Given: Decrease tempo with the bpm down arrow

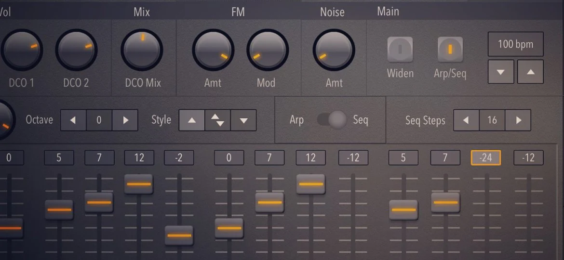Looking at the screenshot, I should 501,72.
